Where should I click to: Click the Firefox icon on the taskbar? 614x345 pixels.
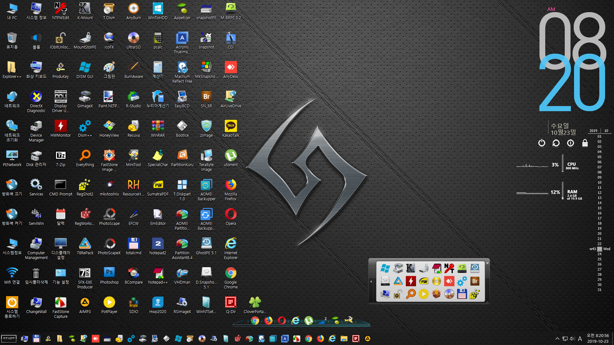coord(320,339)
